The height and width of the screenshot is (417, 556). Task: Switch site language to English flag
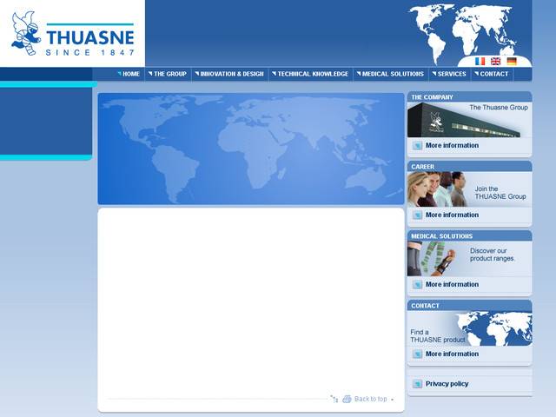tap(495, 62)
